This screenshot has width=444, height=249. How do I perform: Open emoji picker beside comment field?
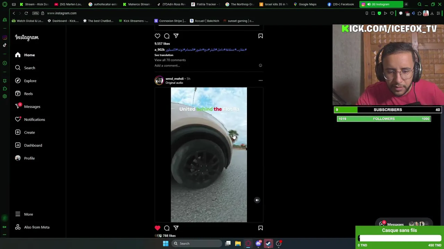(261, 65)
